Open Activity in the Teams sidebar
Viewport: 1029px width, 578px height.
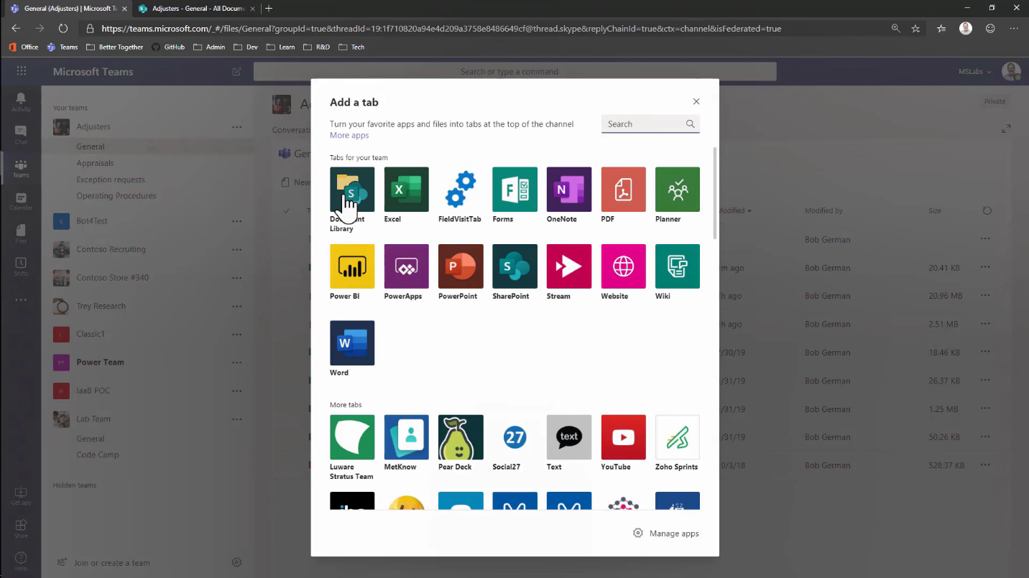point(21,102)
